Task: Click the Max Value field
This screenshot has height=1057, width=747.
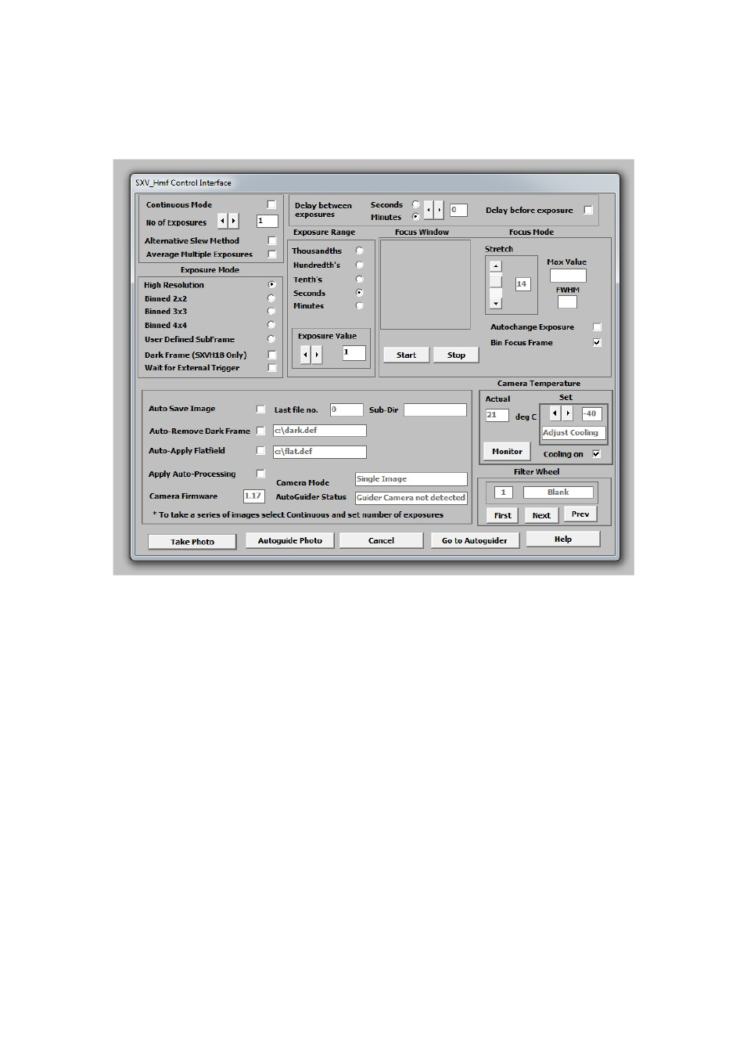Action: coord(568,276)
